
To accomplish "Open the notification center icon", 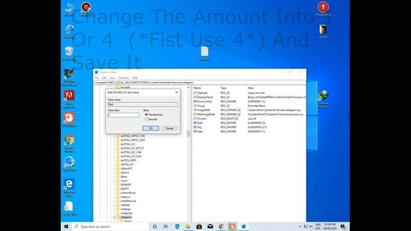I will click(343, 227).
